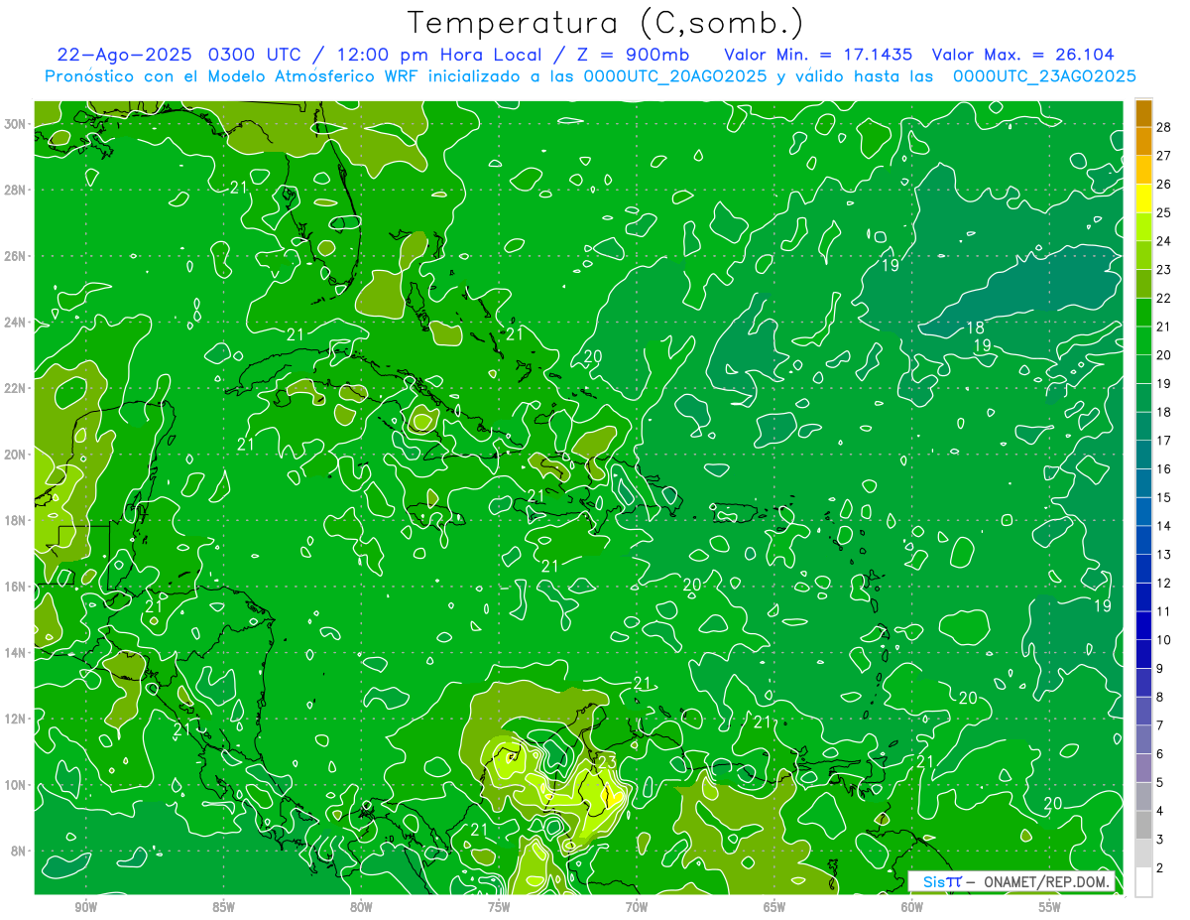
Task: Select valid-until stamp "0000UTC_23AGO2025"
Action: click(1044, 76)
